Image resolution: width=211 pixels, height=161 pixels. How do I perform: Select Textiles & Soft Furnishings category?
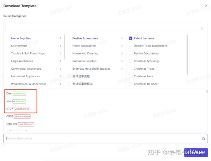pyautogui.click(x=28, y=53)
